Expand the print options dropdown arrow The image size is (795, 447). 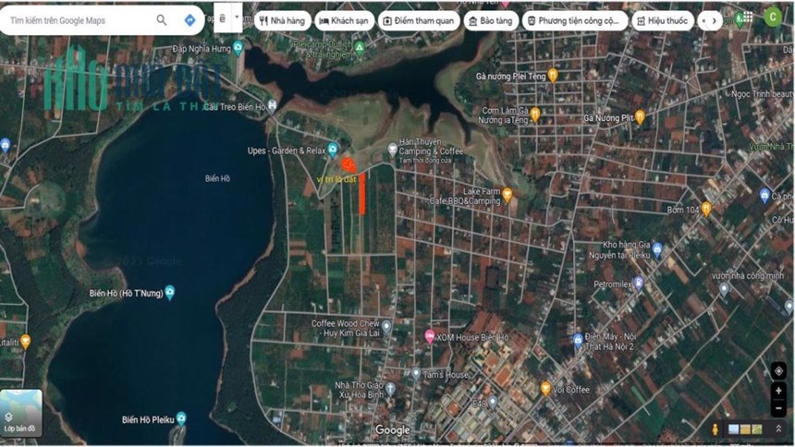tap(237, 18)
